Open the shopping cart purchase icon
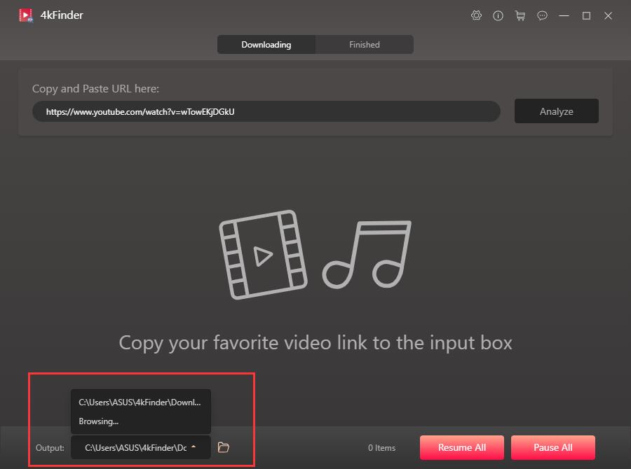This screenshot has width=631, height=469. [x=520, y=15]
